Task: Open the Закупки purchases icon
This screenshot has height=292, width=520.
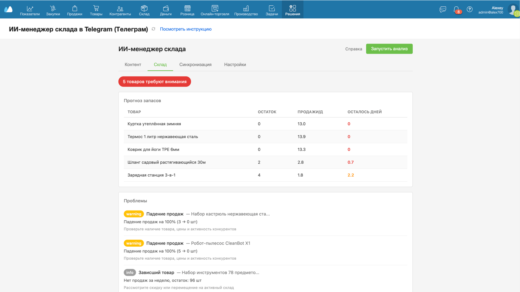Action: [53, 8]
